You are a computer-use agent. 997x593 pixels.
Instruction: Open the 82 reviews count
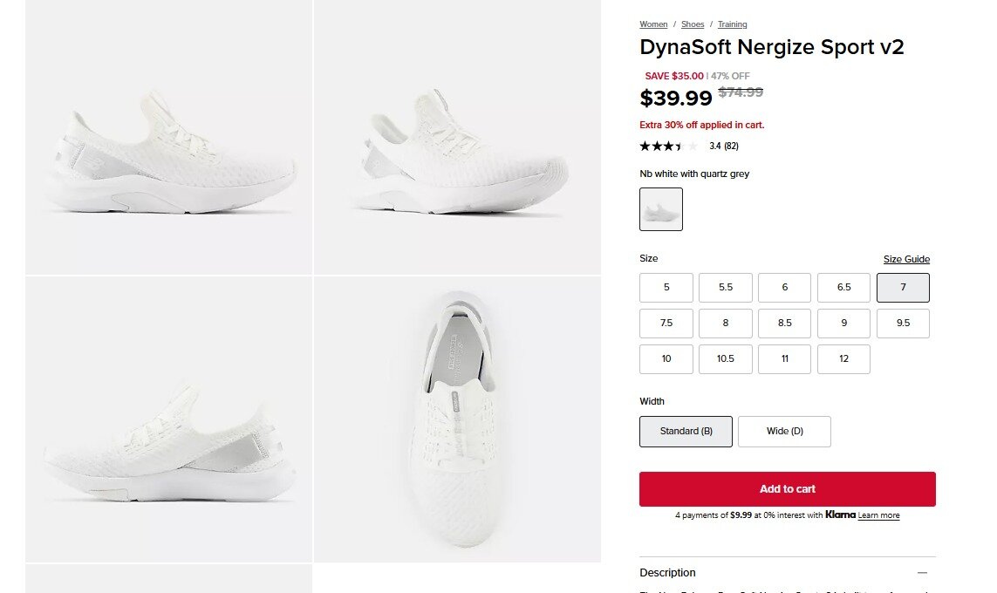(x=731, y=147)
